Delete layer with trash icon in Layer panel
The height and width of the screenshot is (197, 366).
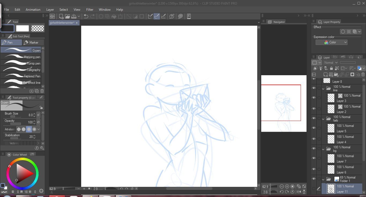pos(363,75)
